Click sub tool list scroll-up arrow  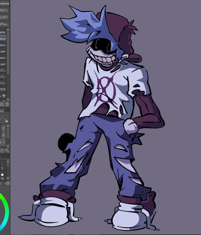(x=8, y=30)
